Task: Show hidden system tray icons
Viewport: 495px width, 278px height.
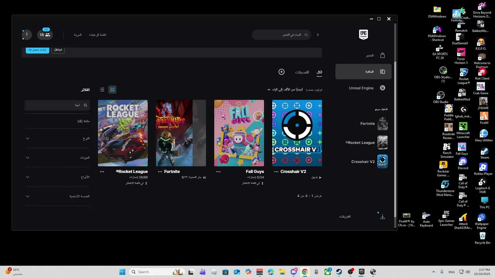Action: (x=433, y=272)
